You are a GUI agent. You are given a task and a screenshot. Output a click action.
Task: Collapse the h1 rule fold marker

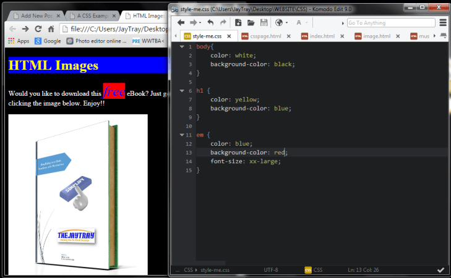click(x=182, y=90)
